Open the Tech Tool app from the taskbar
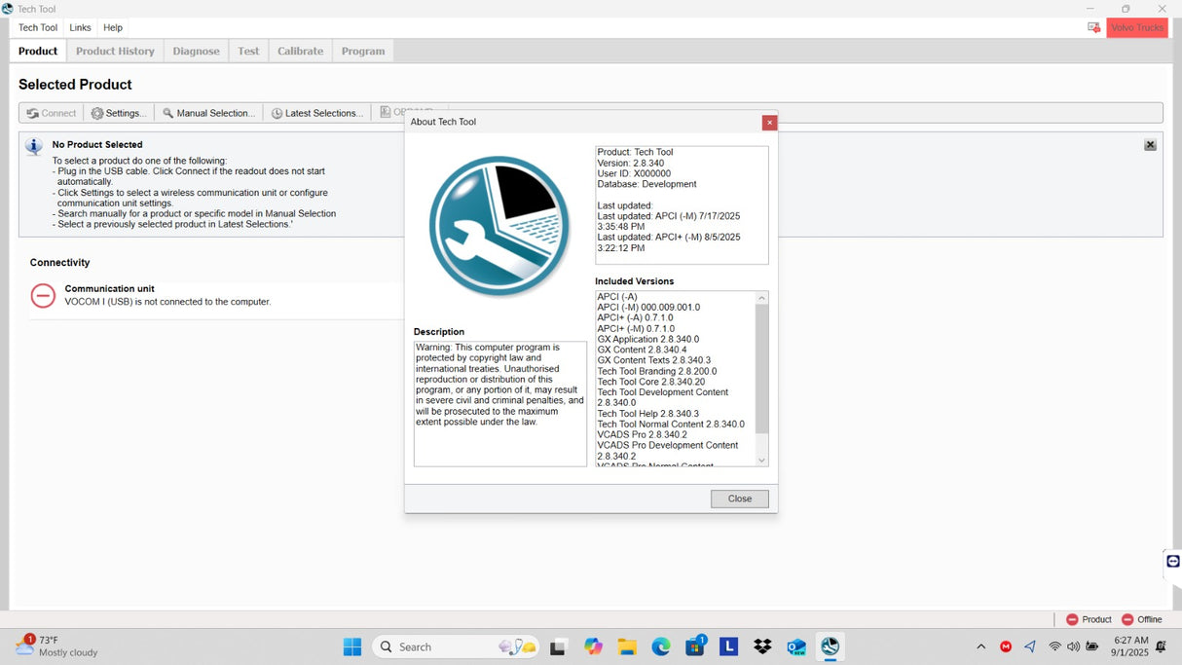Screen dimensions: 1182x665 (x=830, y=647)
